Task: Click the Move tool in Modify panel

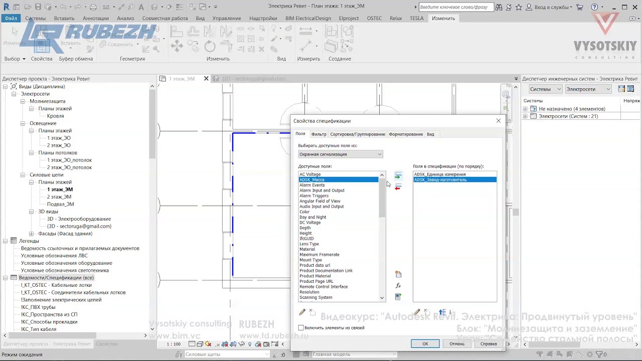Action: click(x=177, y=46)
